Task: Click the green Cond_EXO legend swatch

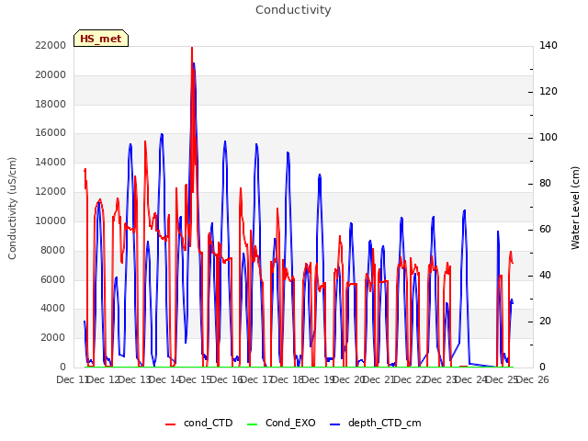Action: (253, 424)
